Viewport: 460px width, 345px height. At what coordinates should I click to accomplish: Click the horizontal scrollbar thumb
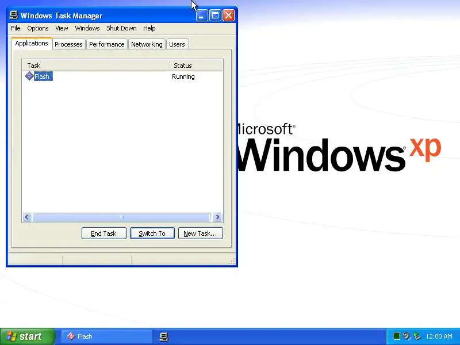point(121,217)
